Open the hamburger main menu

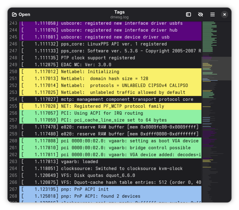[x=212, y=14]
